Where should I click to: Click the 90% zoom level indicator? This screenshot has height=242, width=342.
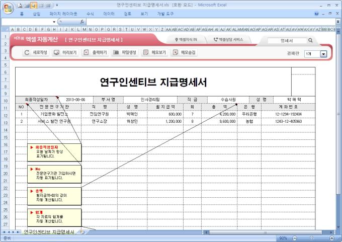pyautogui.click(x=283, y=238)
